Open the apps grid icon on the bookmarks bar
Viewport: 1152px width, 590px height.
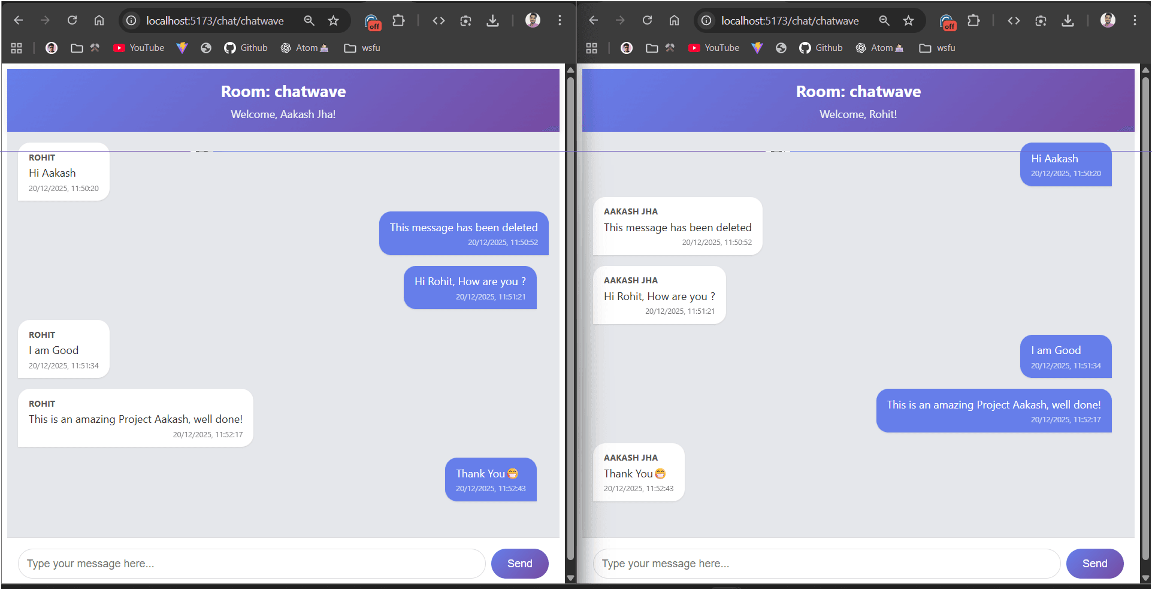pos(16,47)
